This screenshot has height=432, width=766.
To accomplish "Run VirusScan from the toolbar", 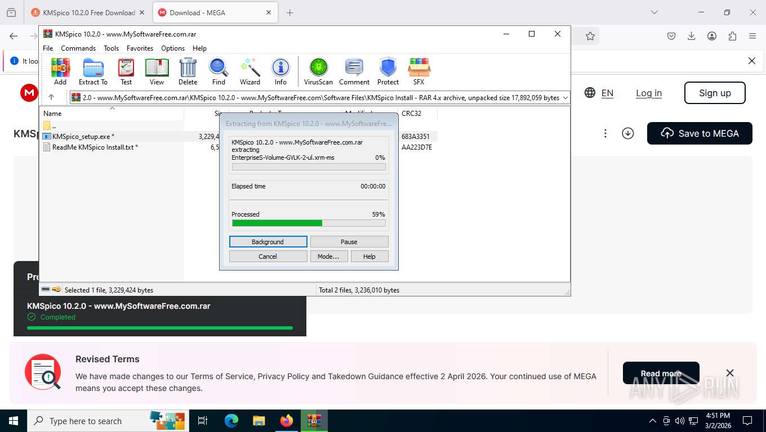I will (x=318, y=71).
